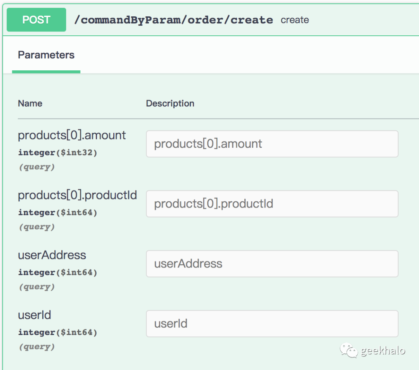Click the products[0].amount parameter name
The image size is (419, 370).
(72, 135)
